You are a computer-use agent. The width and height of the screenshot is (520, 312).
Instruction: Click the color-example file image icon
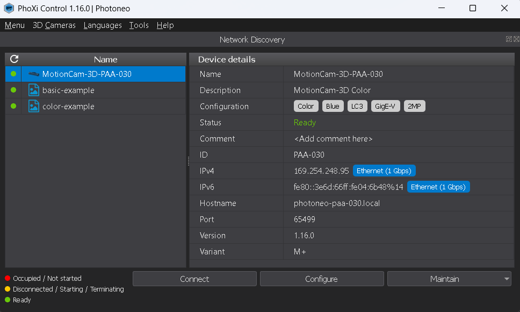(33, 106)
